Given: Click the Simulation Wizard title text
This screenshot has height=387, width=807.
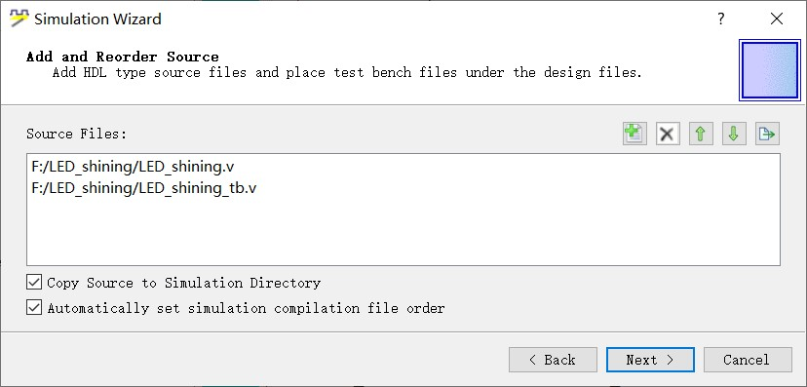Looking at the screenshot, I should 97,19.
